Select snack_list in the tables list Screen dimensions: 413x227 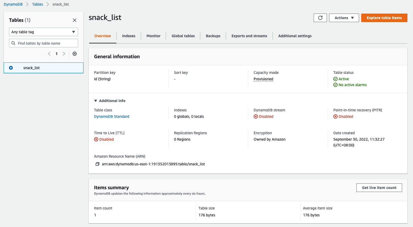click(44, 68)
